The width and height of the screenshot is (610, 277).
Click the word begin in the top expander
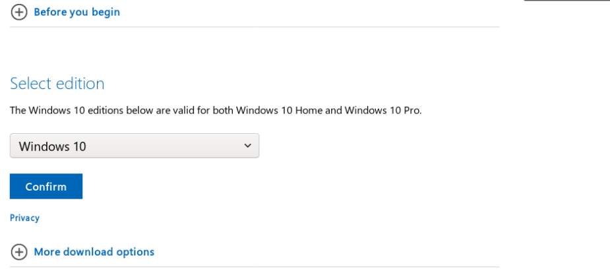point(106,12)
